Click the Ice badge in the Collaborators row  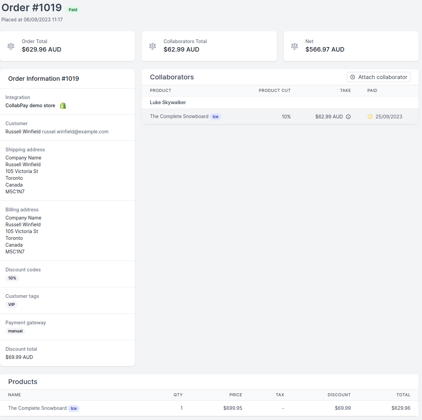215,117
